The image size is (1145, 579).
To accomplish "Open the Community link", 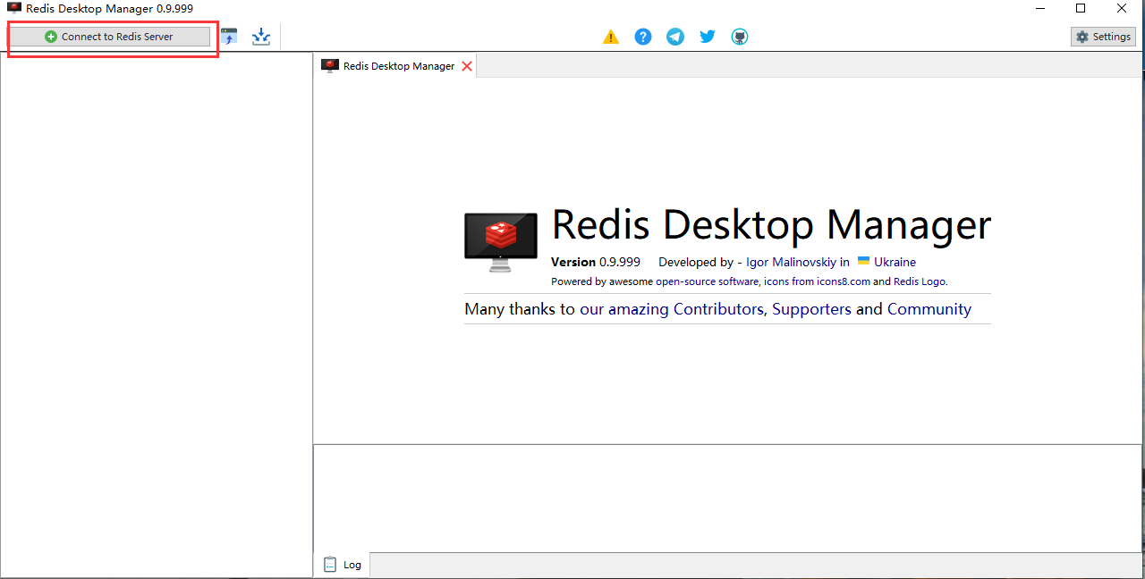I will point(929,309).
